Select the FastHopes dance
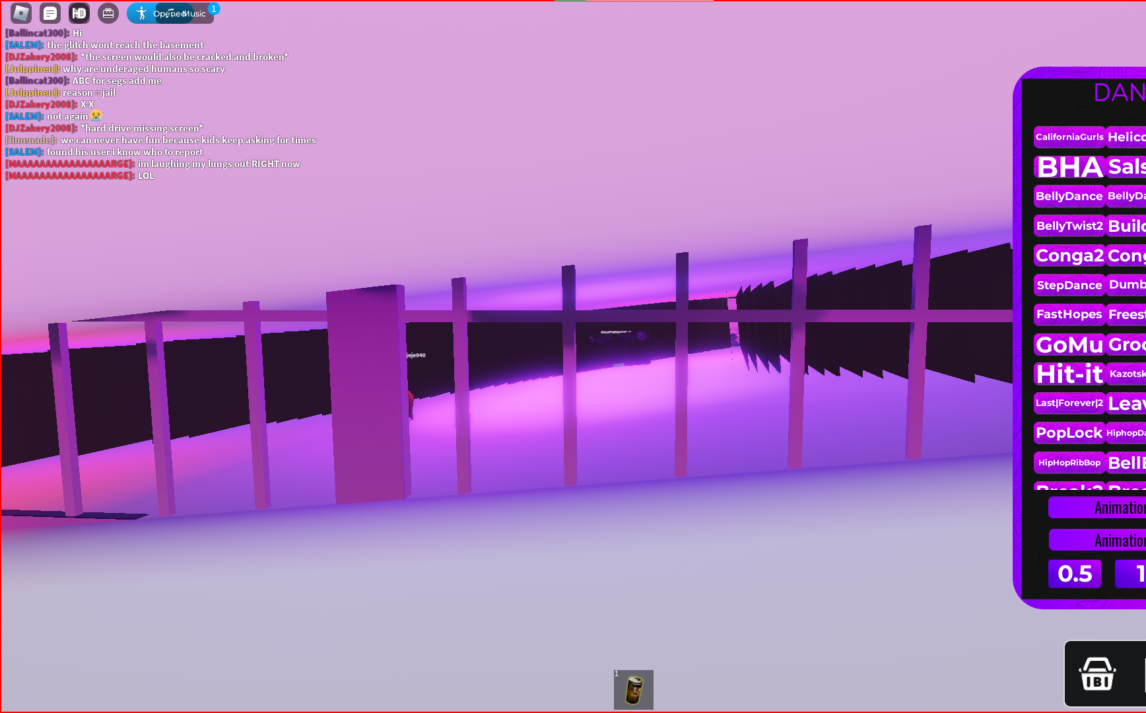Image resolution: width=1146 pixels, height=713 pixels. (x=1069, y=314)
